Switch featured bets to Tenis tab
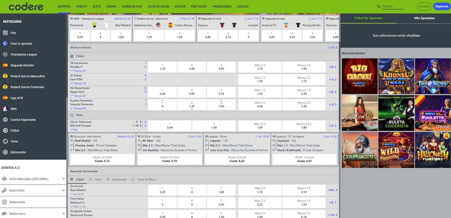The height and width of the screenshot is (218, 451). tap(96, 179)
